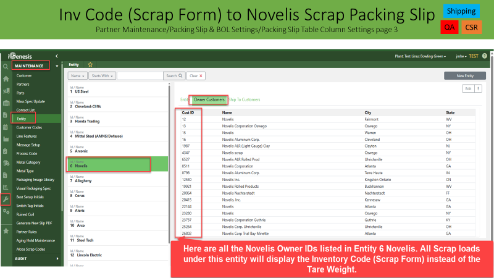Open Generate New Slip PDF item

[x=35, y=223]
